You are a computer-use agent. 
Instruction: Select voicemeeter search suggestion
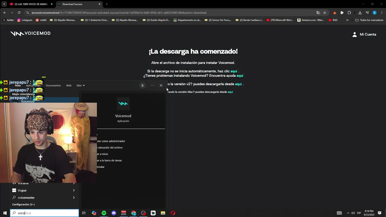(44, 198)
